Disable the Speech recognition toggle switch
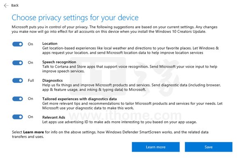Image resolution: width=247 pixels, height=161 pixels. (18, 63)
